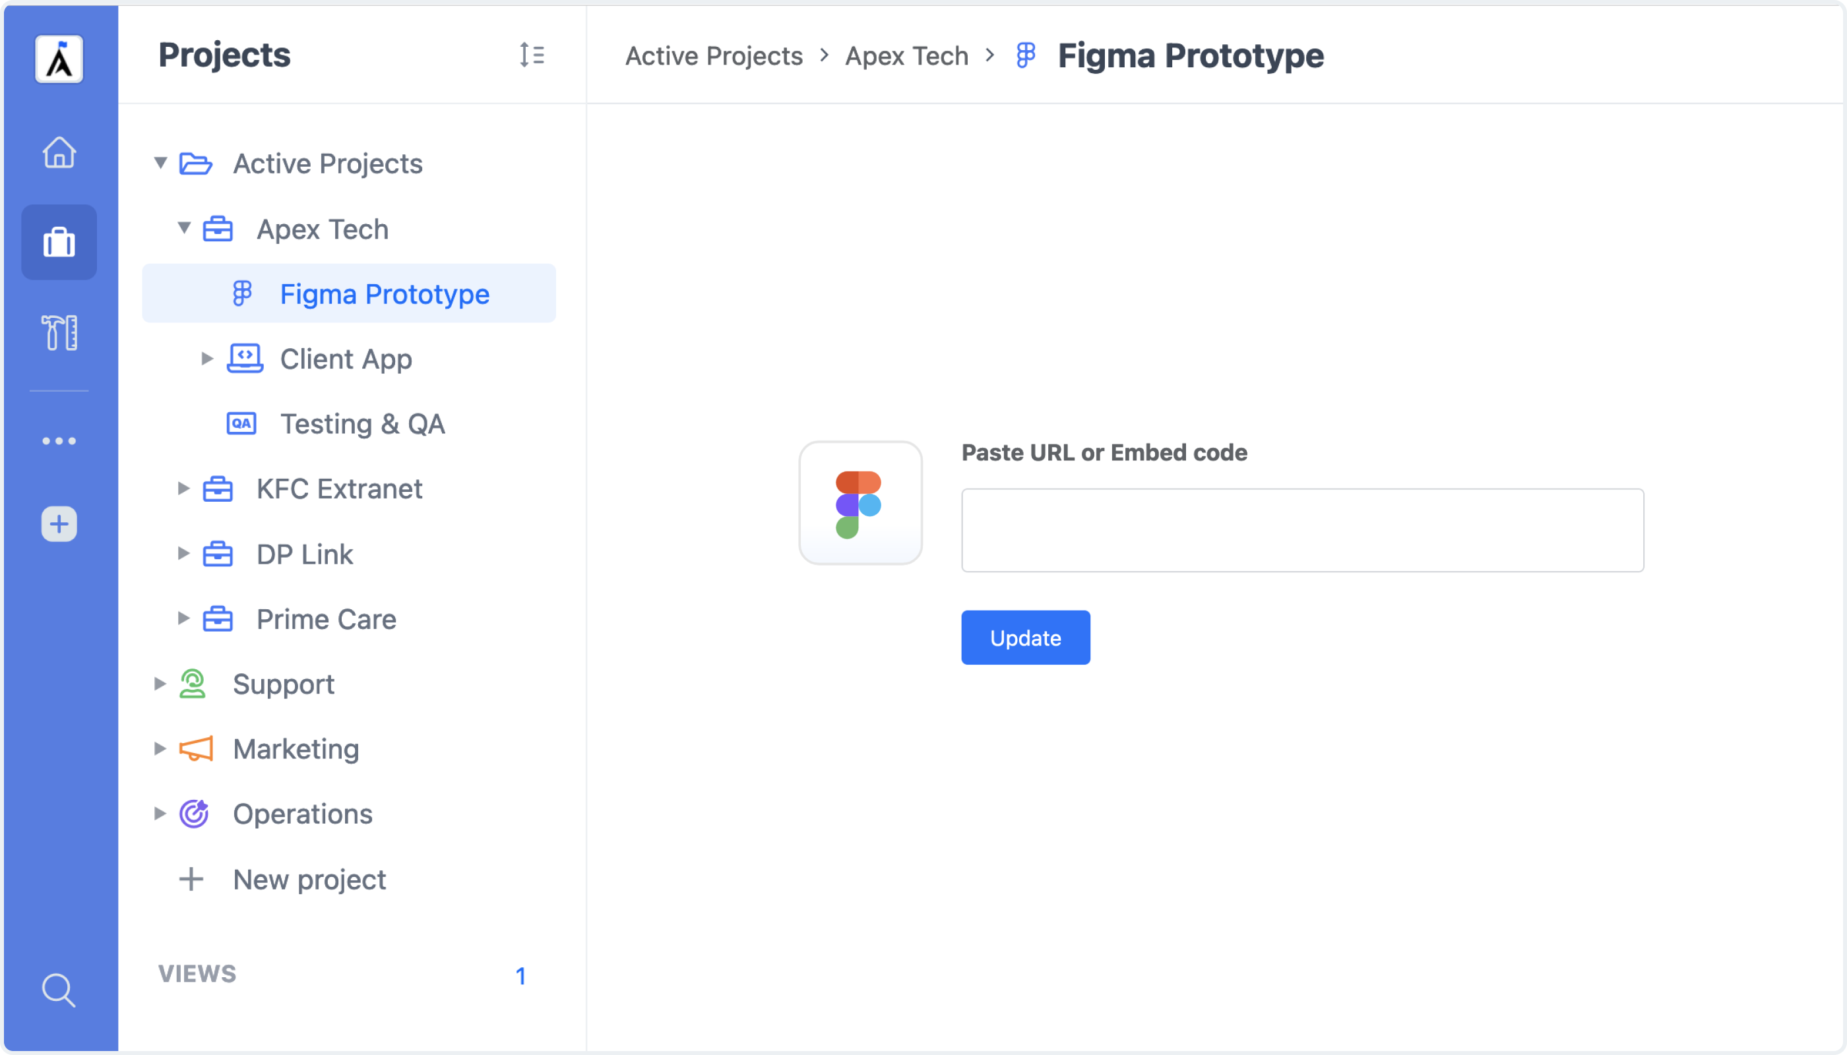
Task: Expand the Marketing folder
Action: click(x=160, y=748)
